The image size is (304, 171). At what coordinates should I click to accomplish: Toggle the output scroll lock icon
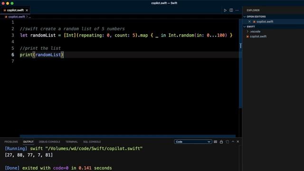(221, 142)
